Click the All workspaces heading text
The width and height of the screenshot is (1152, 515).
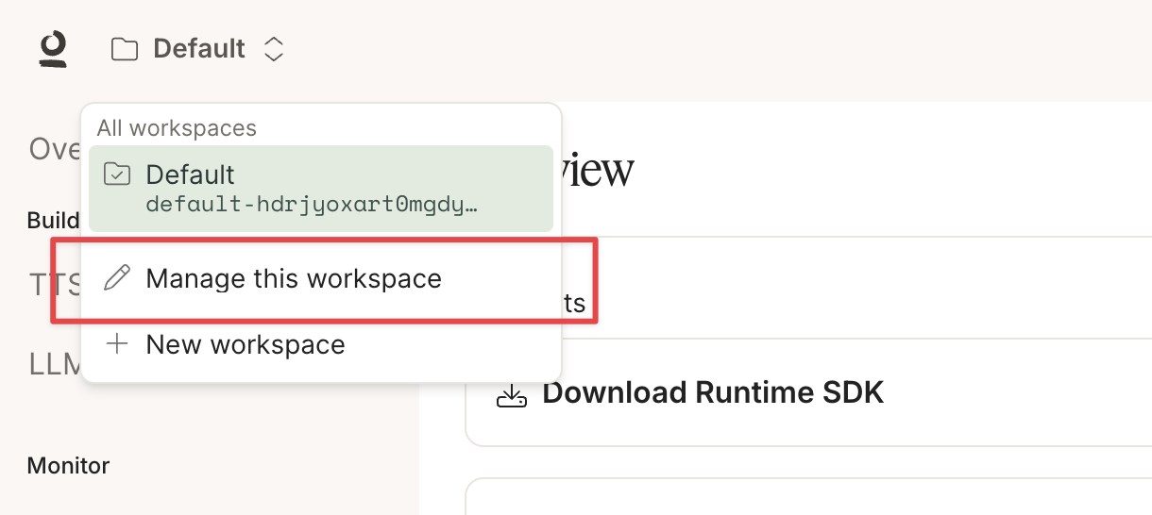177,127
